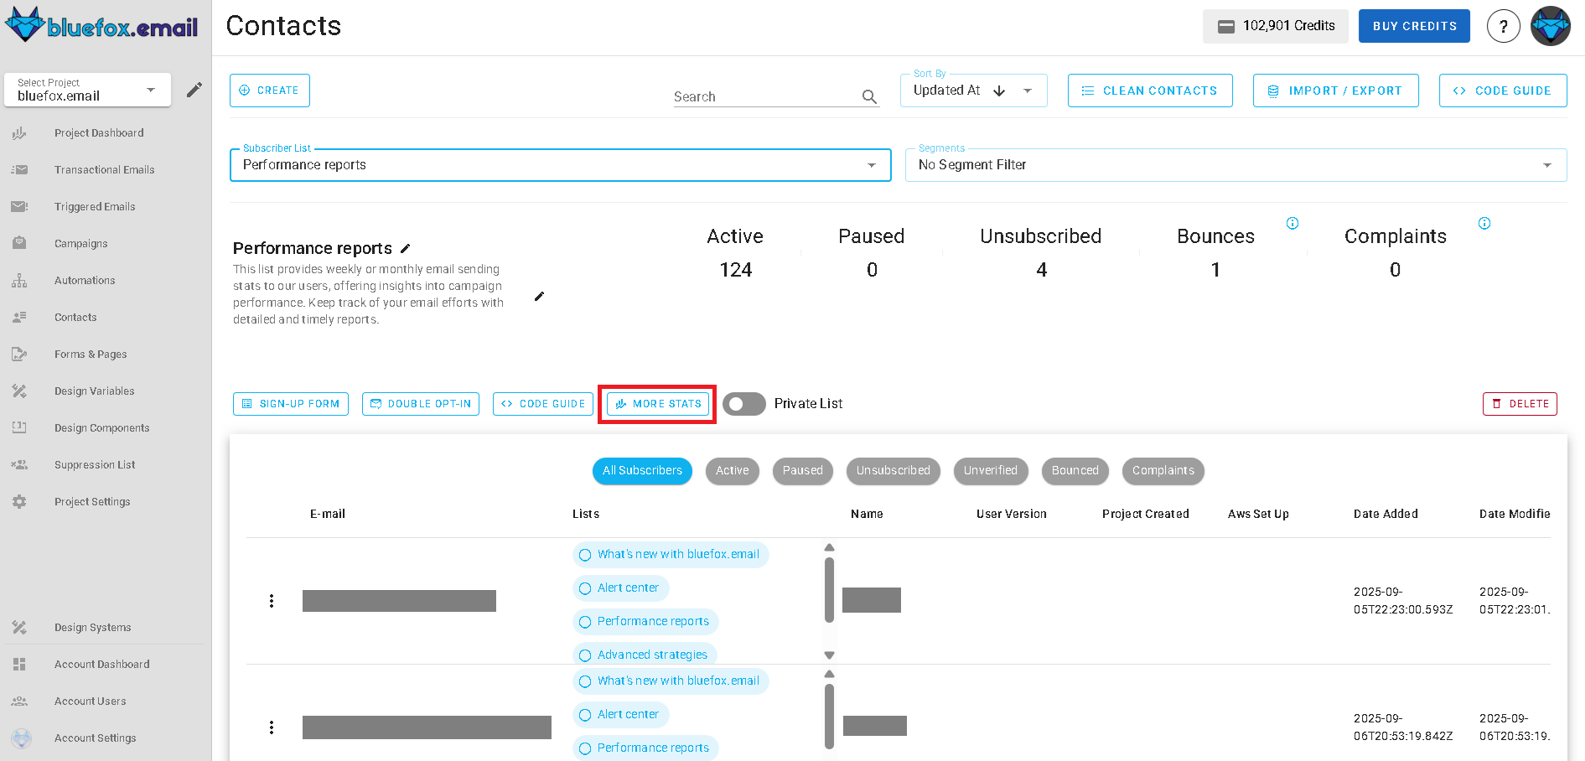
Task: Click the Triggered Emails envelope icon
Action: pyautogui.click(x=19, y=206)
